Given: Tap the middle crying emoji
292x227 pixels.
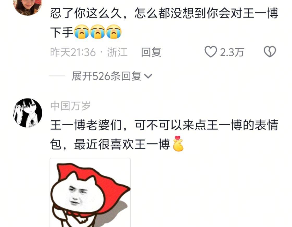Looking at the screenshot, I should click(98, 32).
